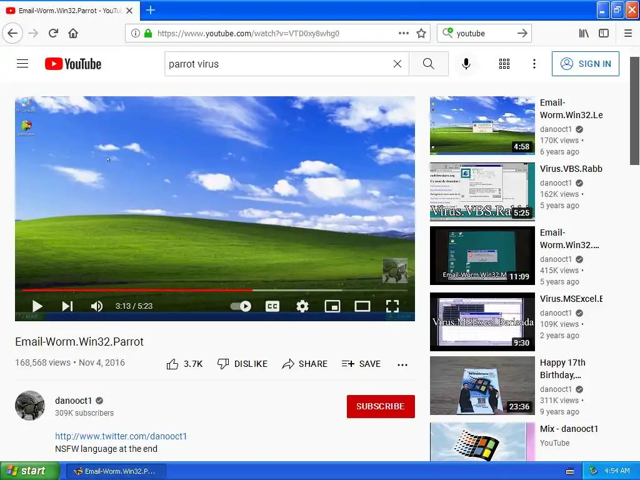
Task: Reload the current page
Action: point(53,33)
